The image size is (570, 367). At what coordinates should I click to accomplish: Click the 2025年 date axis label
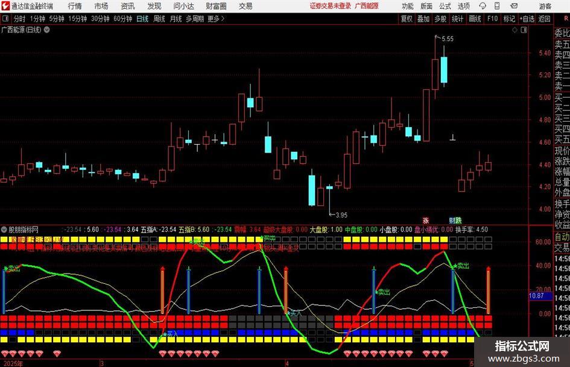click(x=13, y=363)
